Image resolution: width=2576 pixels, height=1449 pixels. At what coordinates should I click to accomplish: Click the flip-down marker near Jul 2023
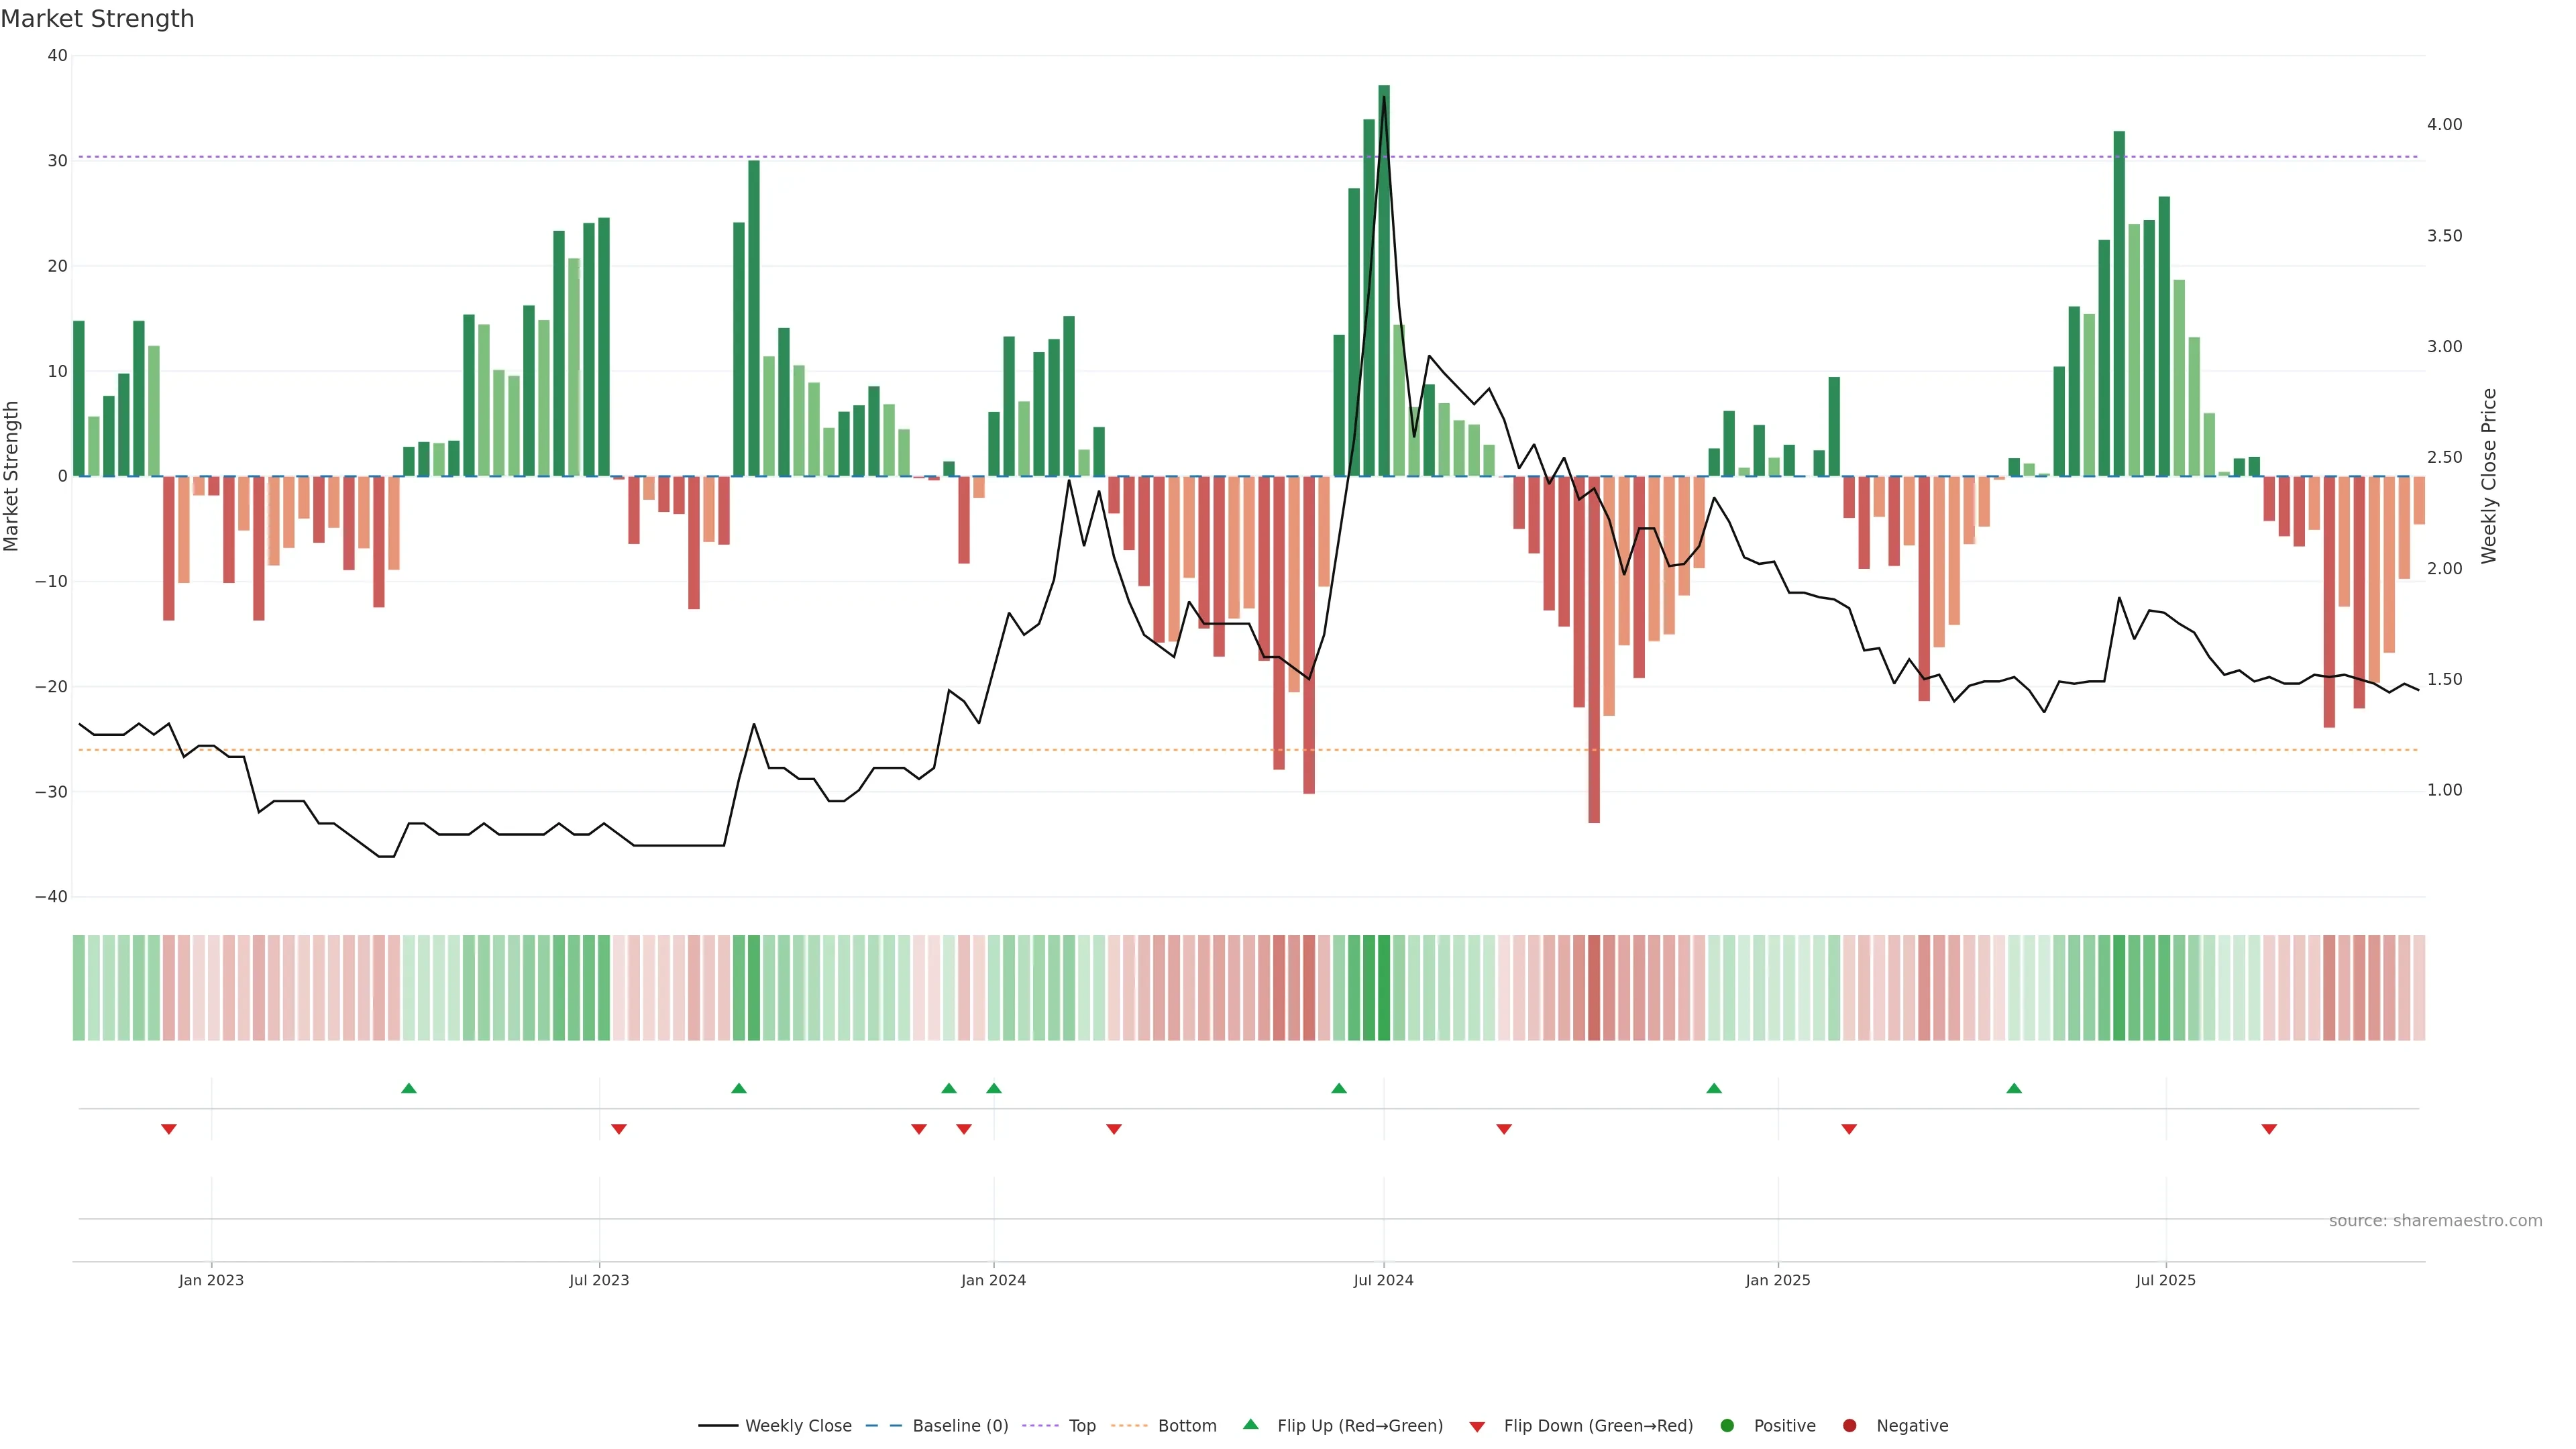619,1129
